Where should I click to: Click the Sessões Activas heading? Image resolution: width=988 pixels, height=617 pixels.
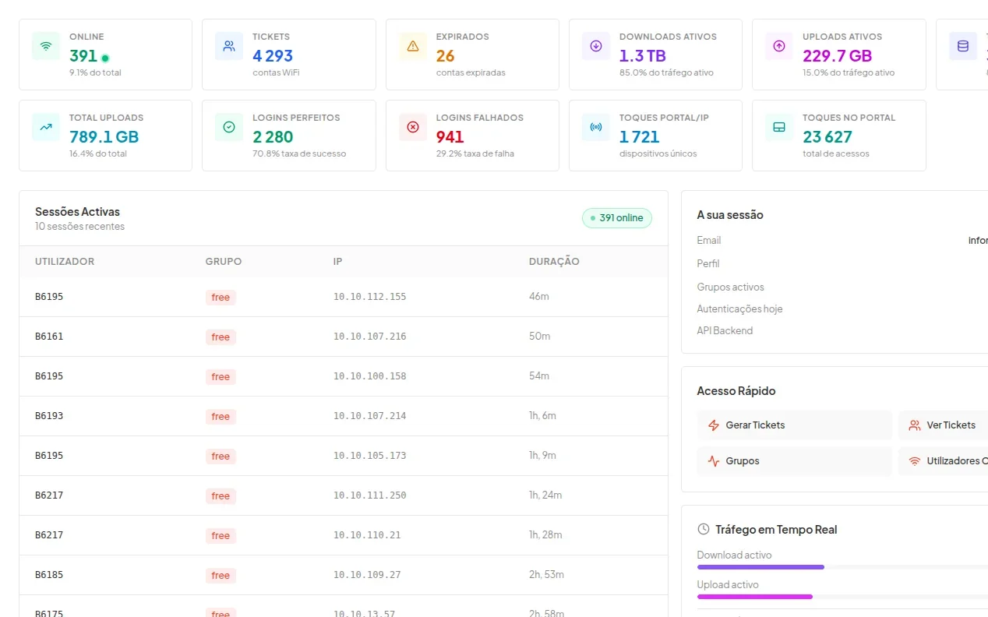pos(77,212)
